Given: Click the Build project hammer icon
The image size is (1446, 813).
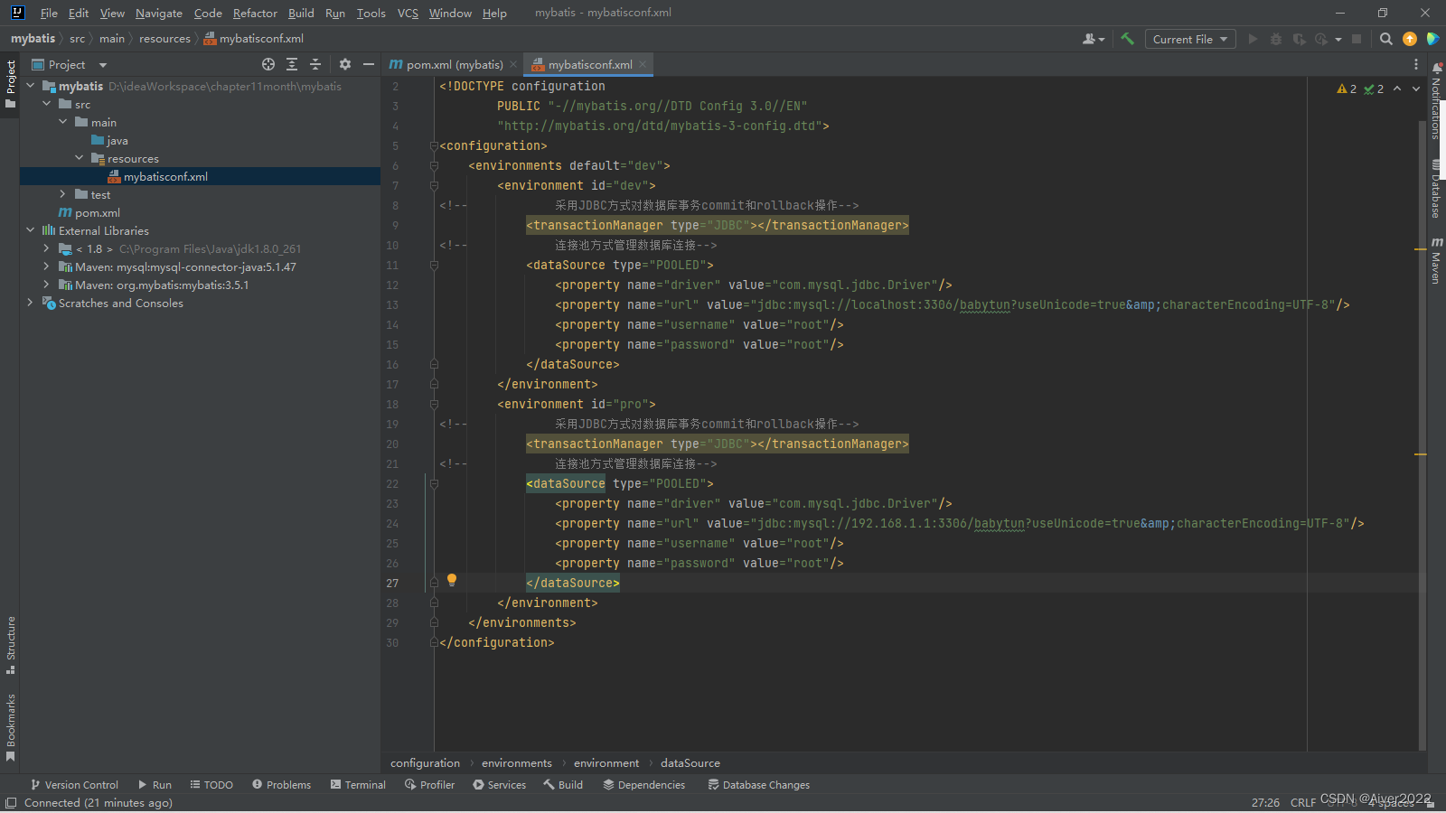Looking at the screenshot, I should (x=1127, y=39).
